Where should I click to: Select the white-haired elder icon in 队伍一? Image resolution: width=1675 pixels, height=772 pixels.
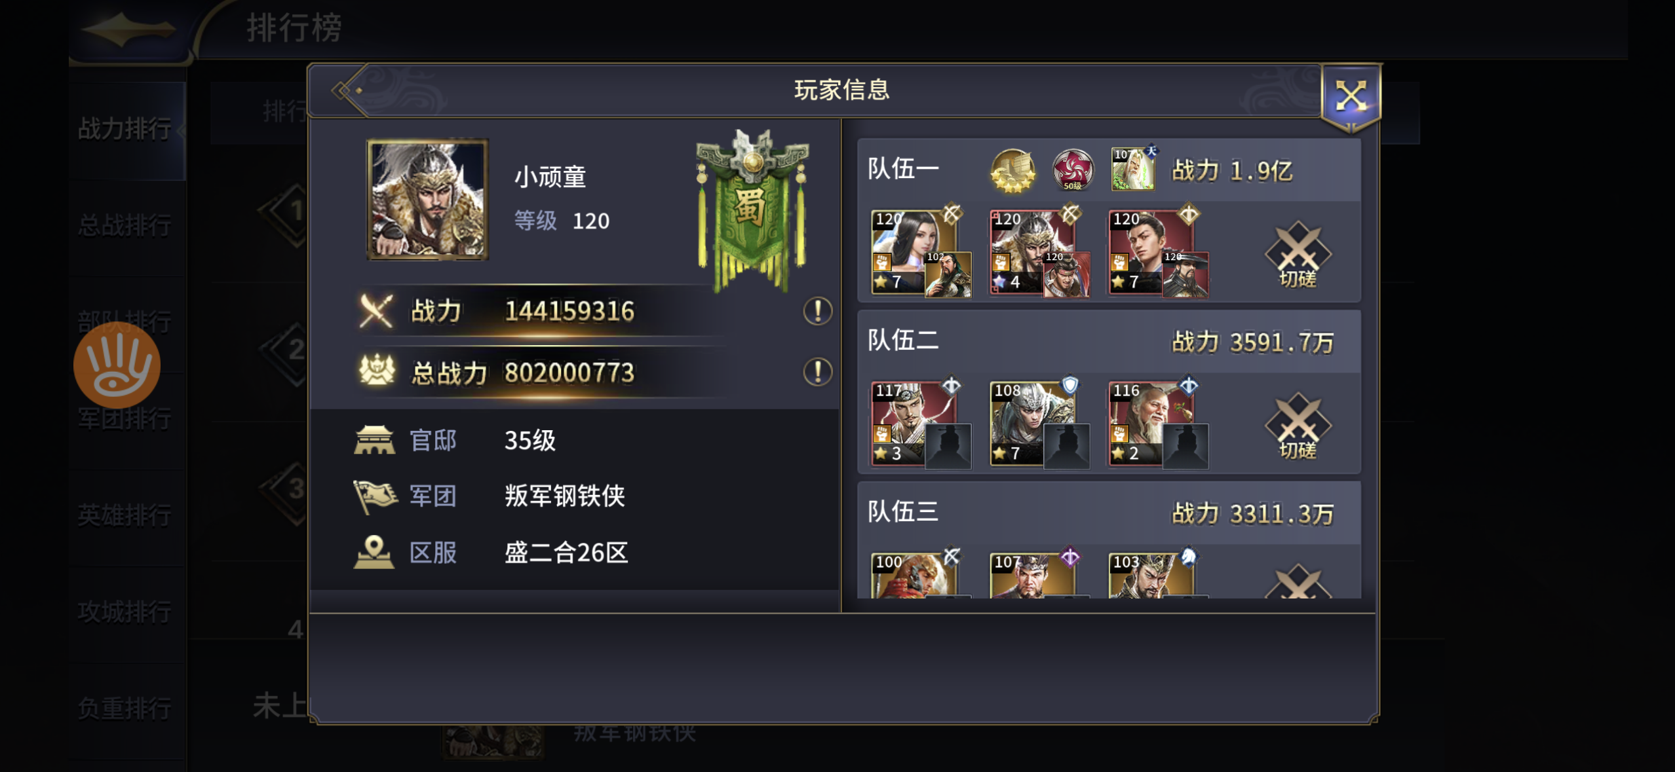coord(1132,170)
